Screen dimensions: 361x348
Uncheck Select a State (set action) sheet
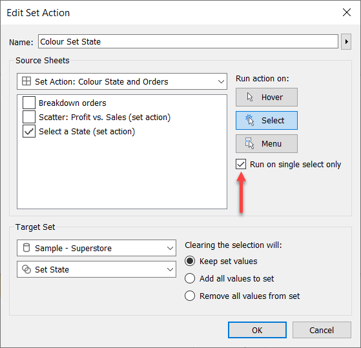click(x=29, y=131)
